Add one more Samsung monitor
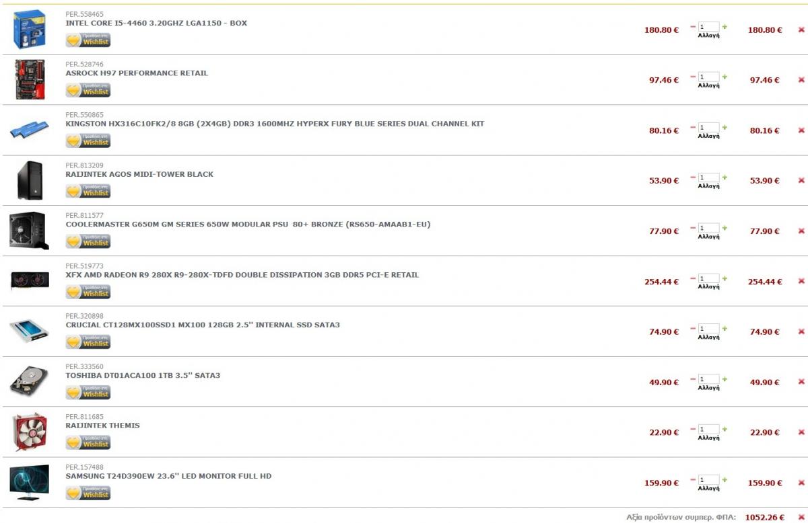Viewport: 808px width, 523px height. (x=725, y=480)
